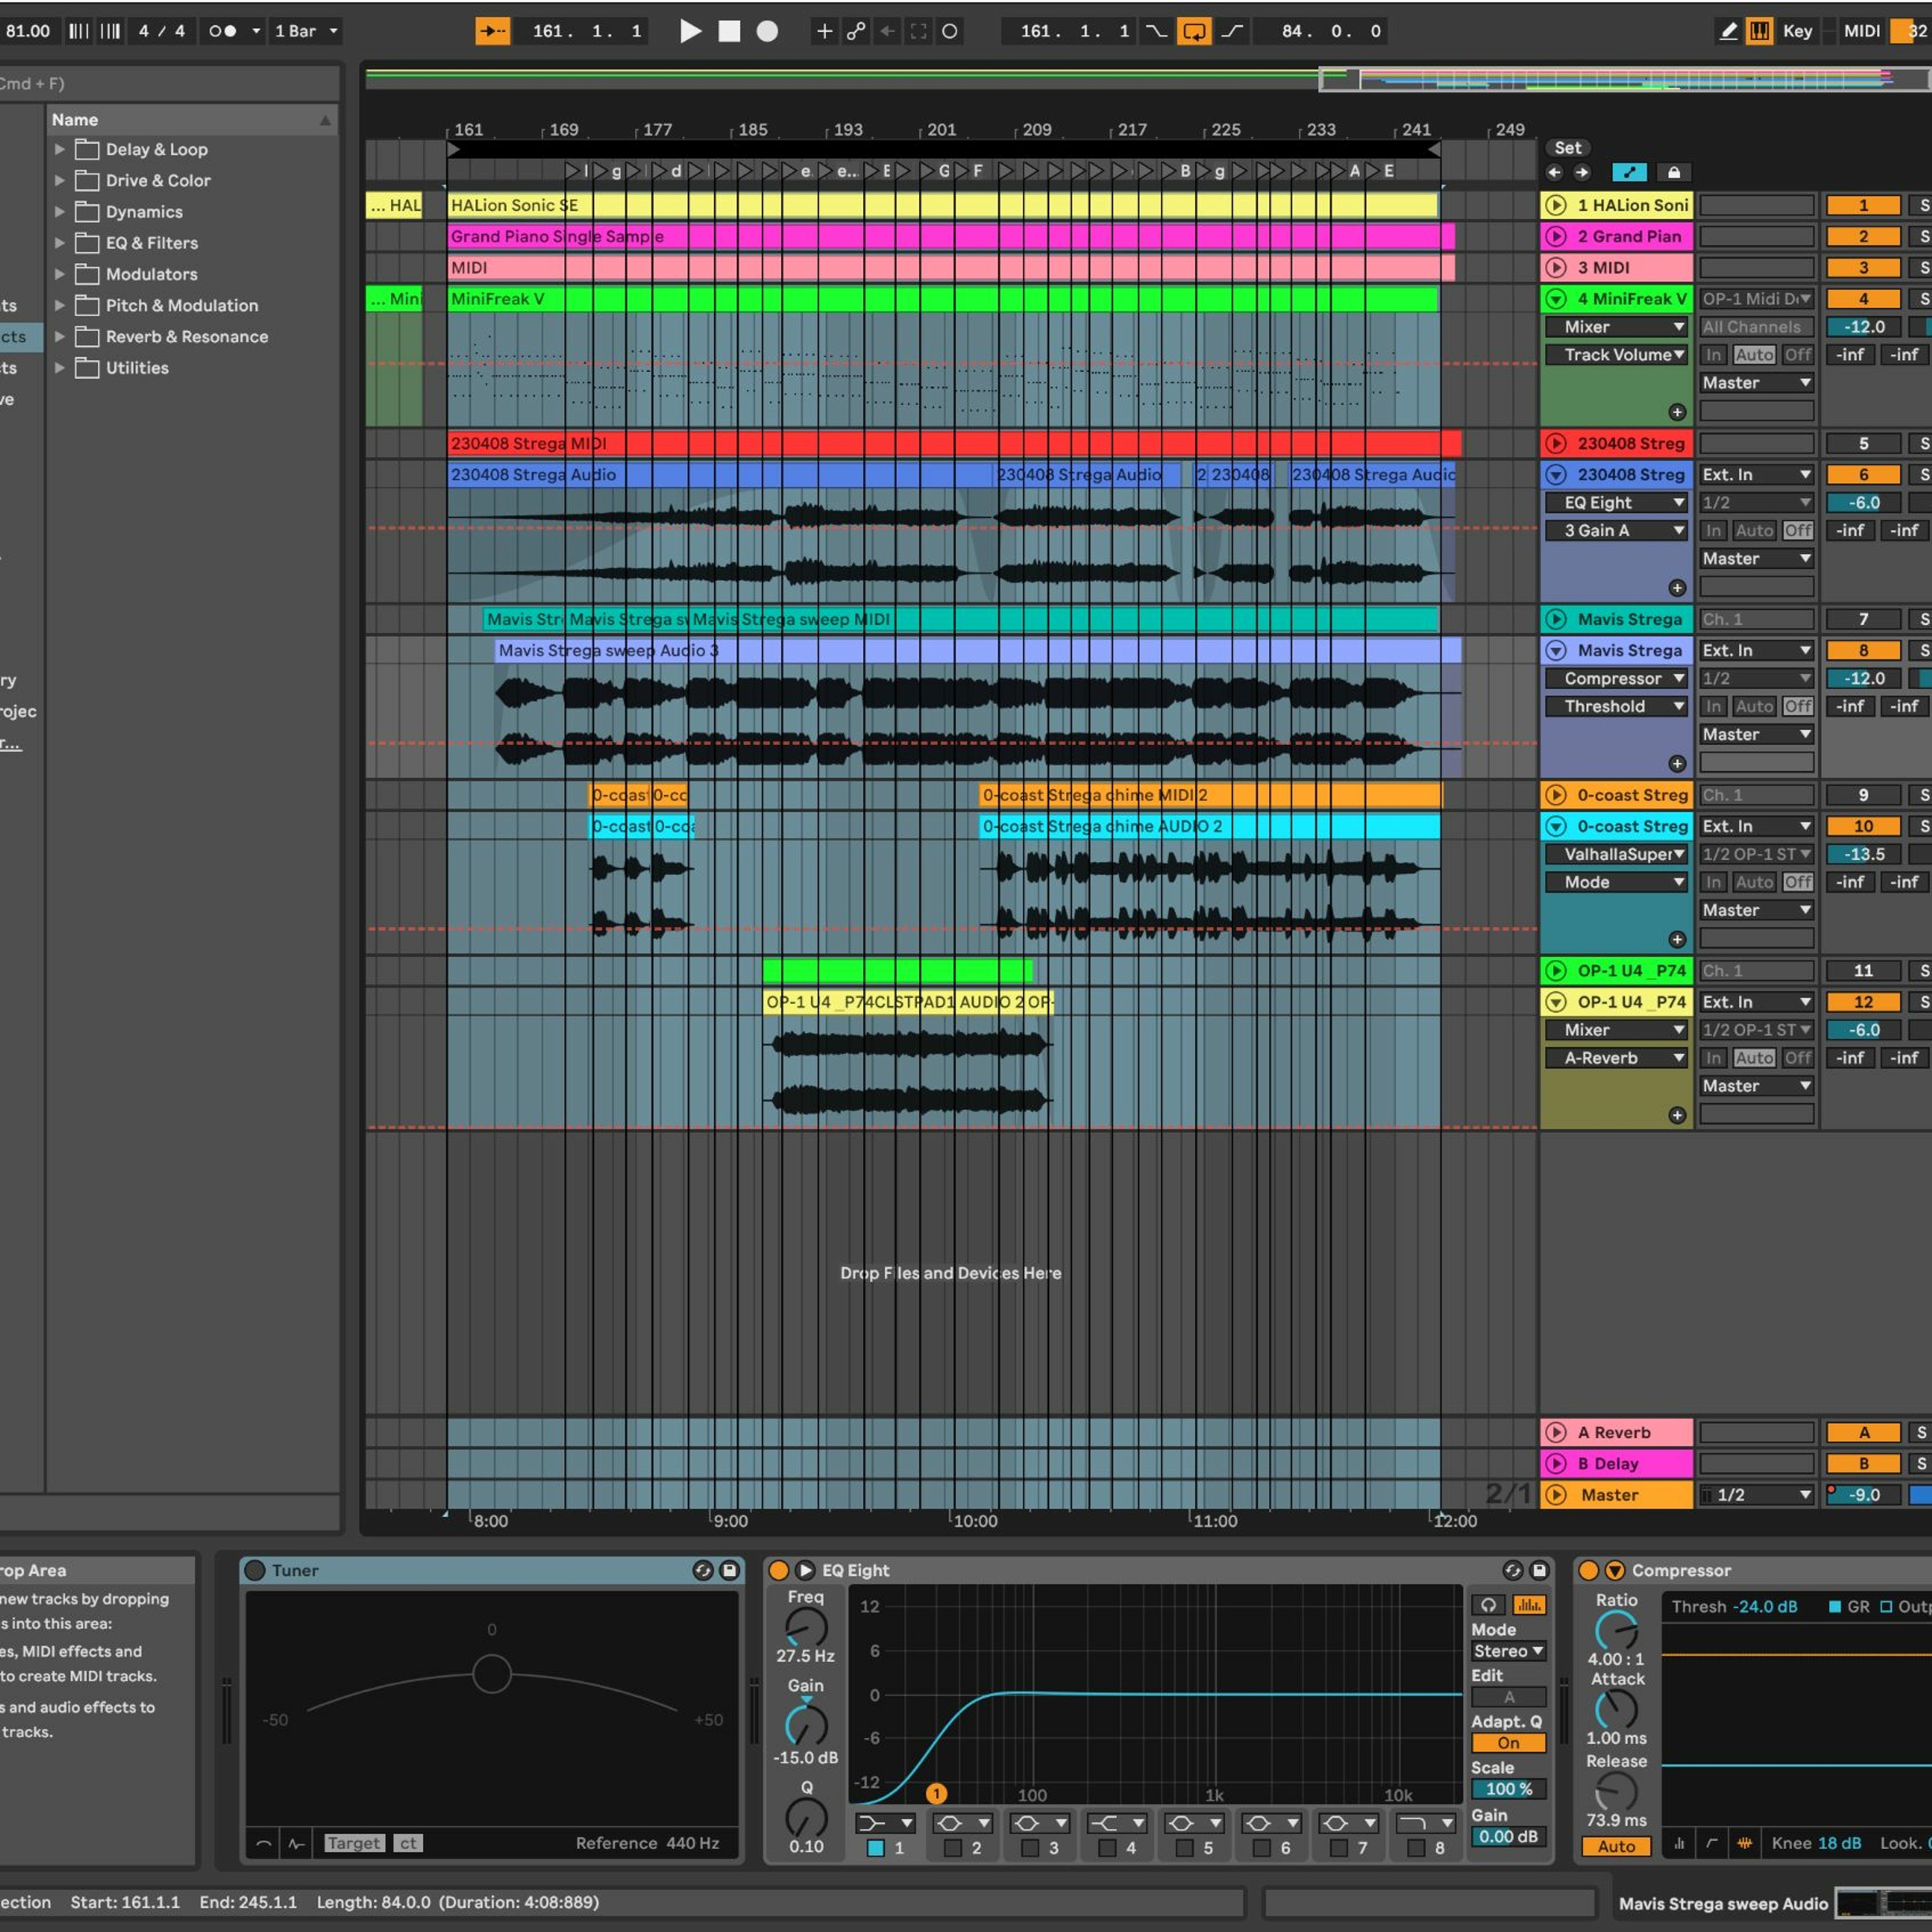Open EQ Eight device chooser on 230408 track
The image size is (1932, 1932).
(1617, 503)
